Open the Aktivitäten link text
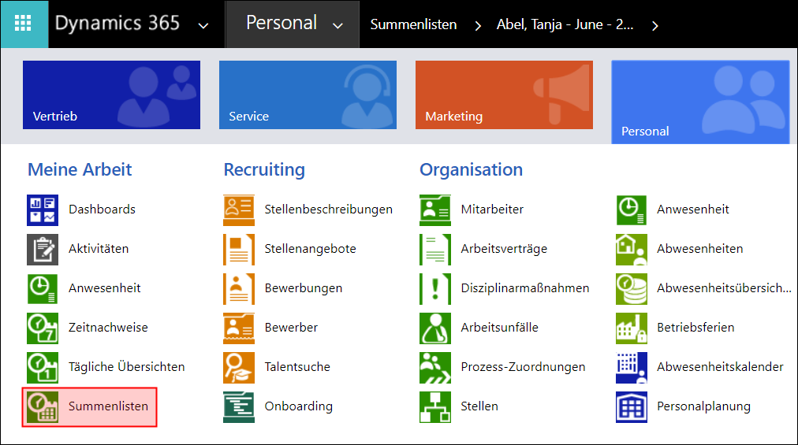The height and width of the screenshot is (445, 798). pos(99,248)
